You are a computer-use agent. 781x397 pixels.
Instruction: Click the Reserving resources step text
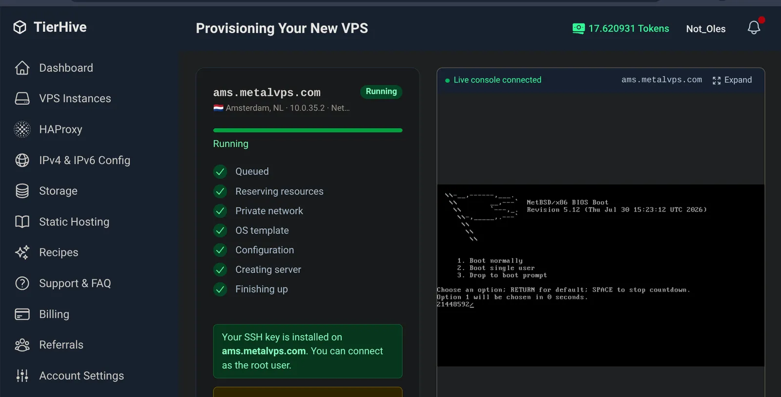click(279, 191)
